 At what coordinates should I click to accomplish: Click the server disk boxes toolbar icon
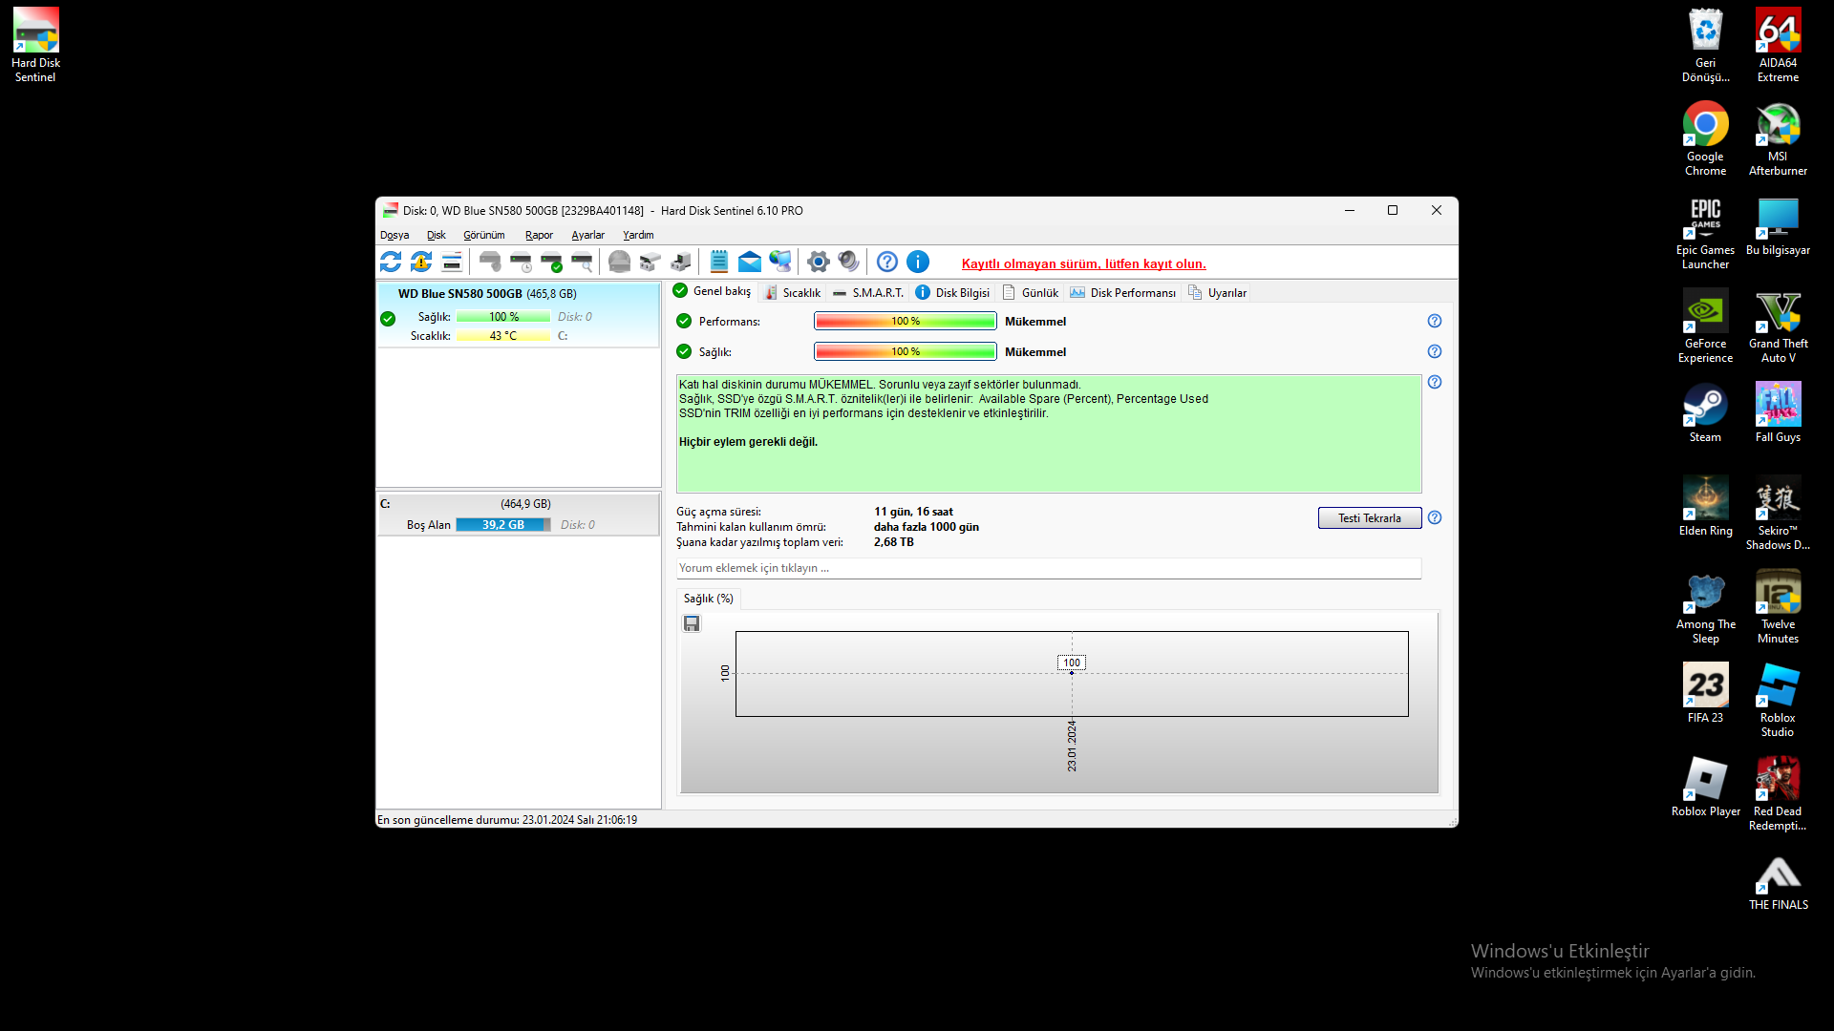coord(680,262)
